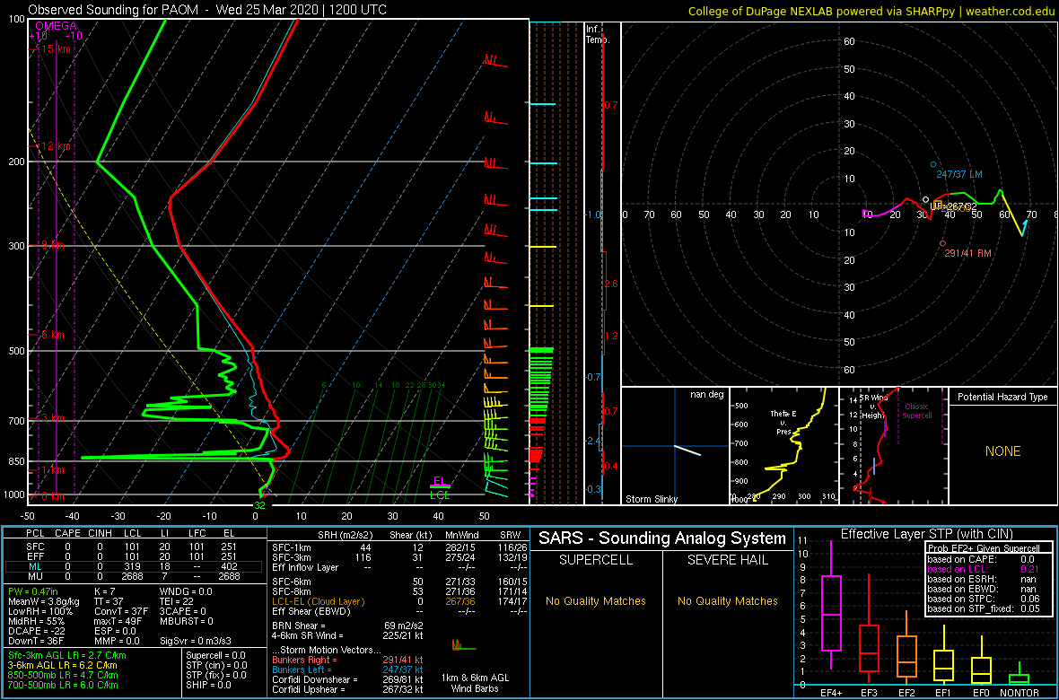Click the 247/37 LM hodograph label
The height and width of the screenshot is (700, 1059).
[x=959, y=174]
